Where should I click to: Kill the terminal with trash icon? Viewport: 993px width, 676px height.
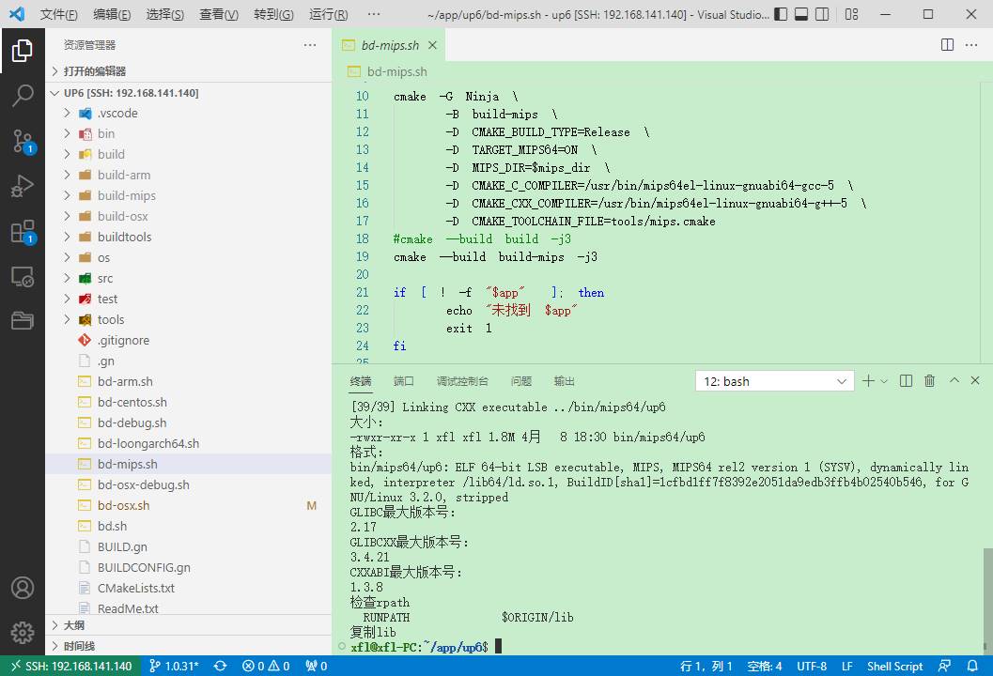pyautogui.click(x=929, y=381)
